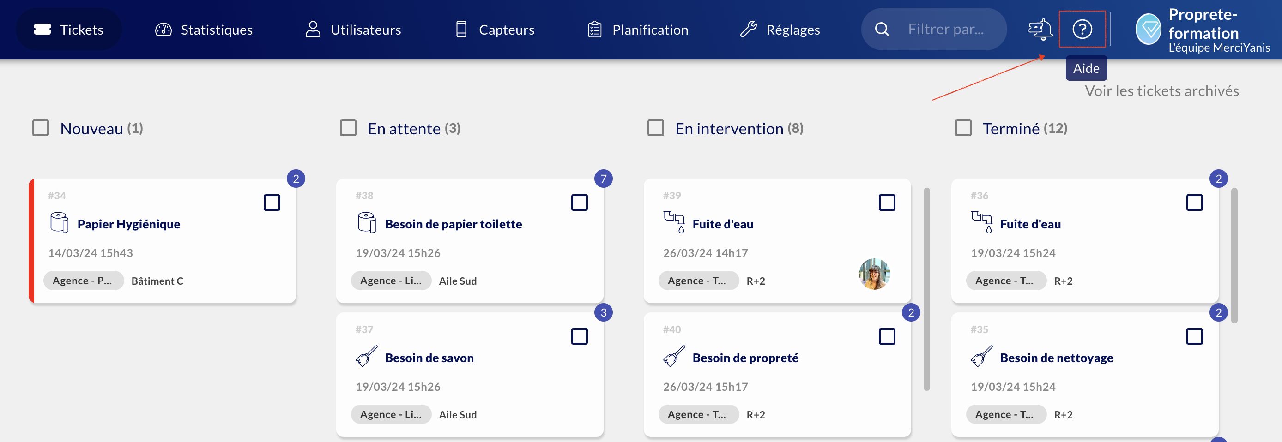Screen dimensions: 1282x442
Task: Select all tickets in Nouveau column
Action: click(41, 128)
